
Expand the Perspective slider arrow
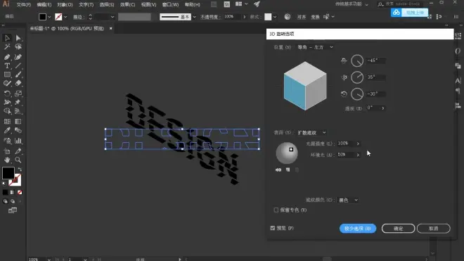(383, 108)
